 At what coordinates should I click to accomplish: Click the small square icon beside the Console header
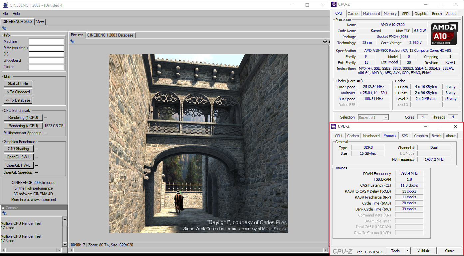[x=3, y=208]
